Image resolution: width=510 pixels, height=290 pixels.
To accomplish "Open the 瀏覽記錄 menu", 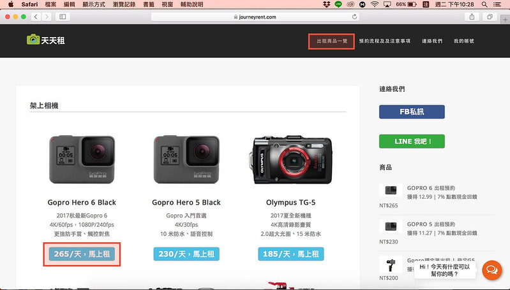I will [x=124, y=4].
